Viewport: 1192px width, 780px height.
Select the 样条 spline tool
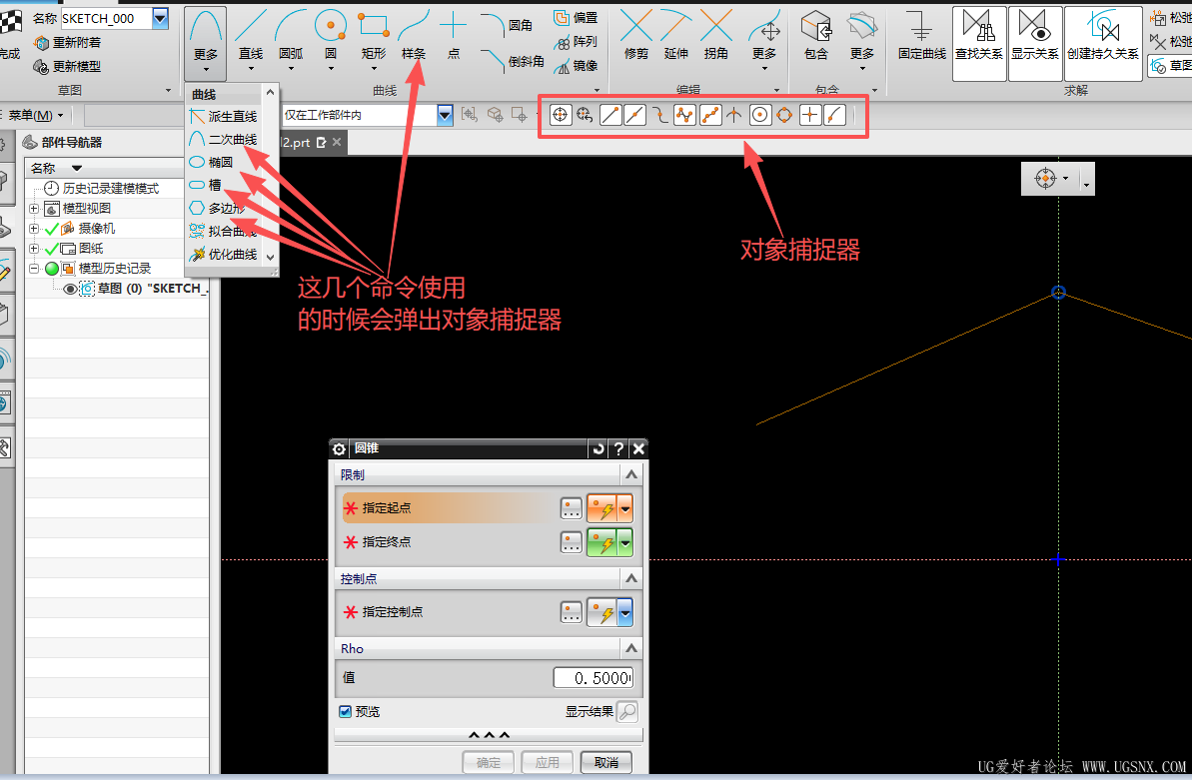click(414, 34)
